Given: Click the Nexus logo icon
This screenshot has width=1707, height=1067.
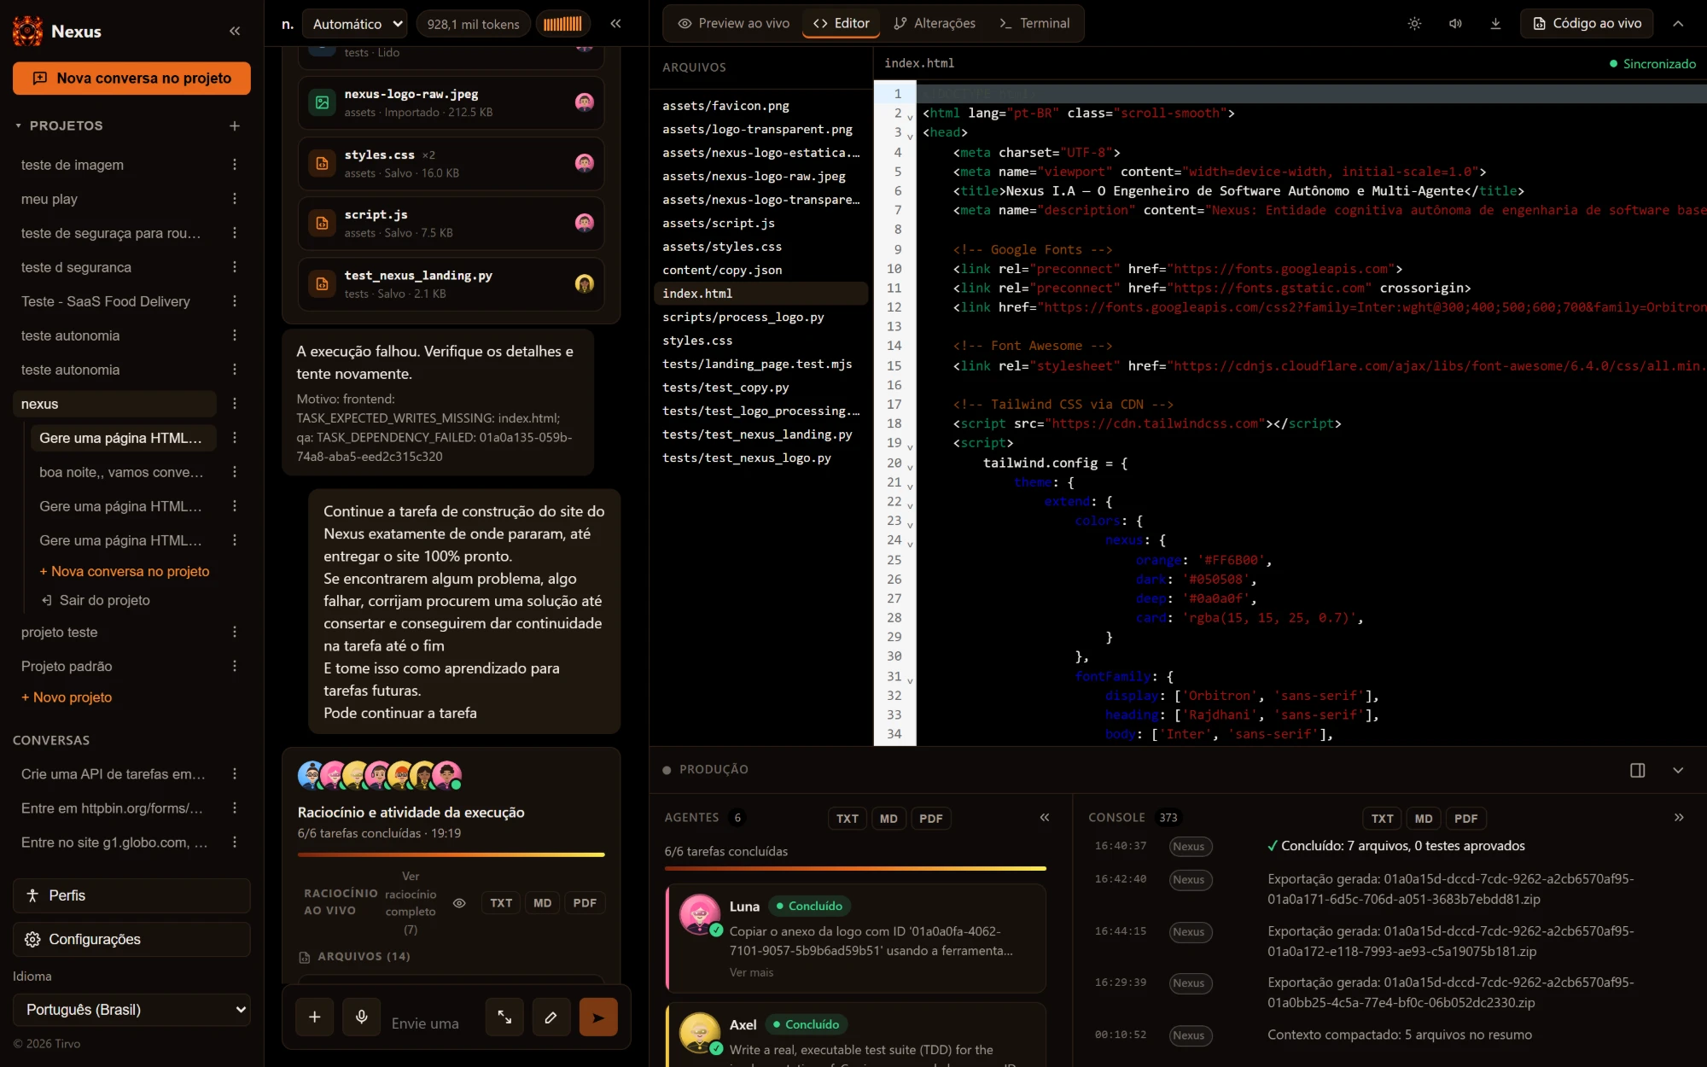Looking at the screenshot, I should [27, 31].
